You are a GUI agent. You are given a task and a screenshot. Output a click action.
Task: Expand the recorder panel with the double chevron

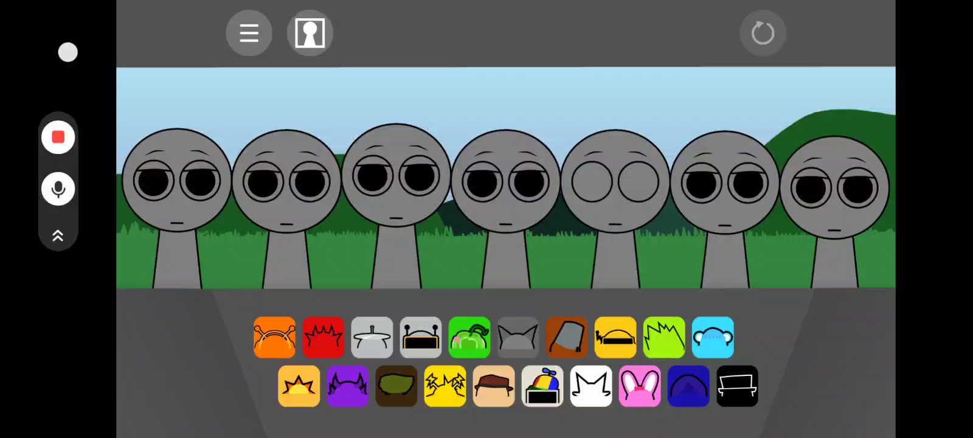click(58, 235)
